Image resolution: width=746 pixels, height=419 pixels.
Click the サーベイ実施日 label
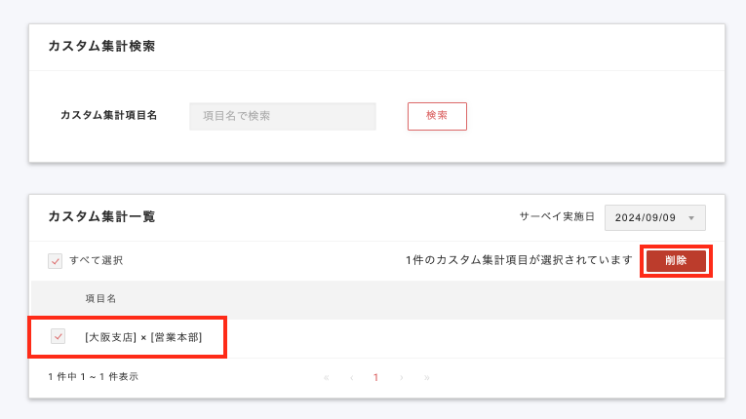(556, 217)
